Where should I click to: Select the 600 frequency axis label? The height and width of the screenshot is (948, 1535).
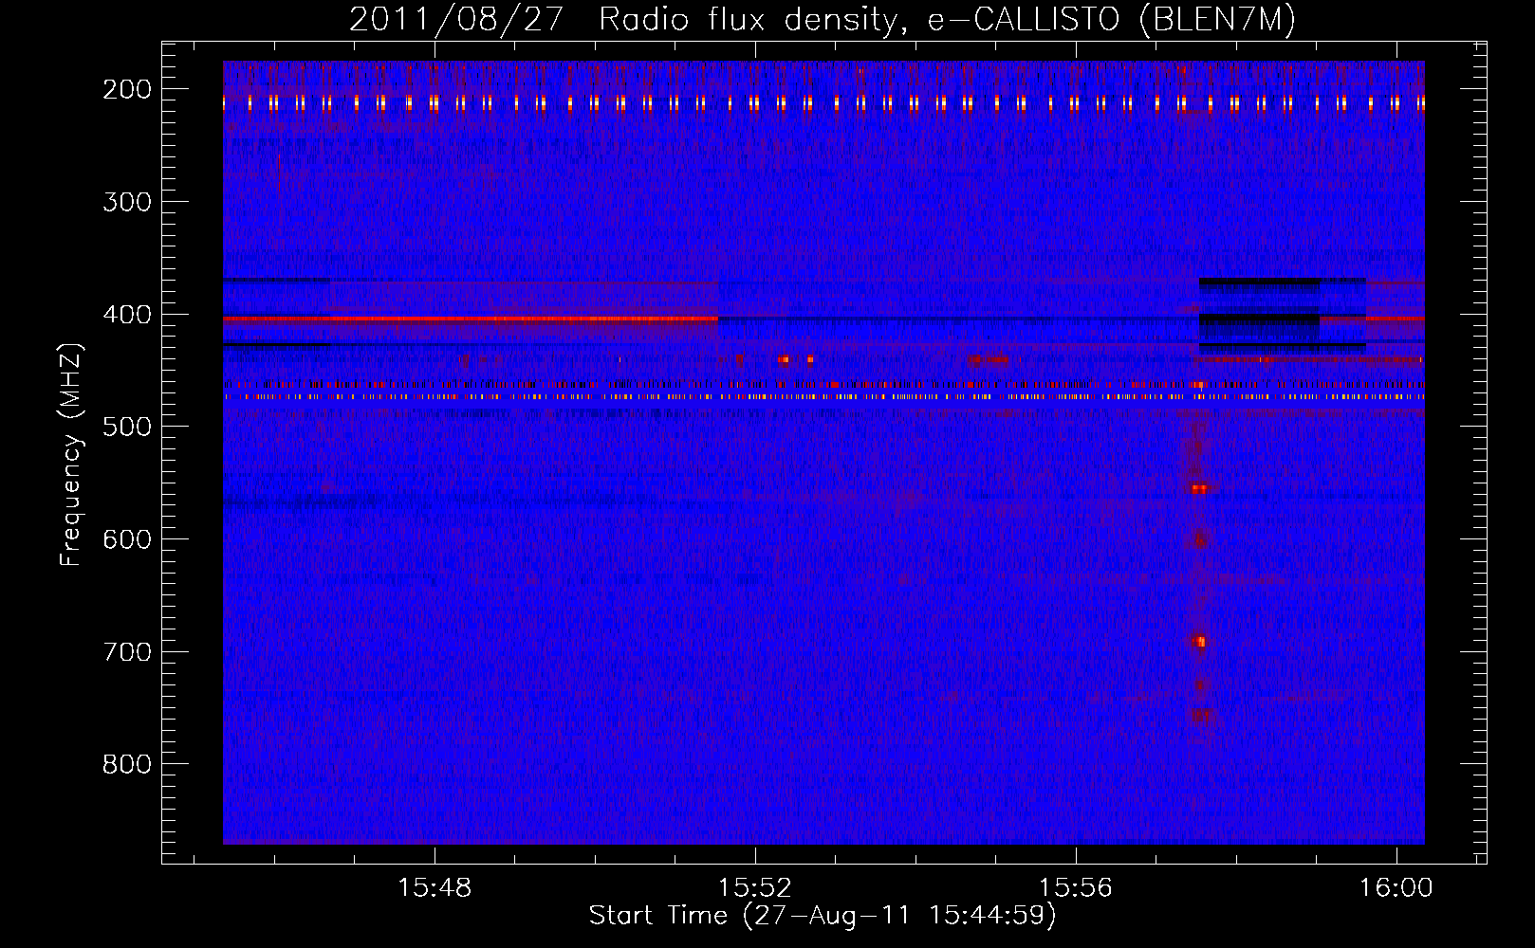tap(127, 539)
